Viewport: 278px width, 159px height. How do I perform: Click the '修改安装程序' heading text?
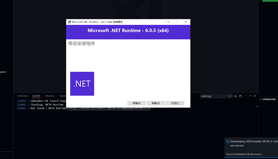pos(82,43)
